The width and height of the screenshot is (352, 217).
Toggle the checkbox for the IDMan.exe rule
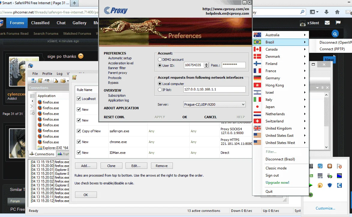79,153
